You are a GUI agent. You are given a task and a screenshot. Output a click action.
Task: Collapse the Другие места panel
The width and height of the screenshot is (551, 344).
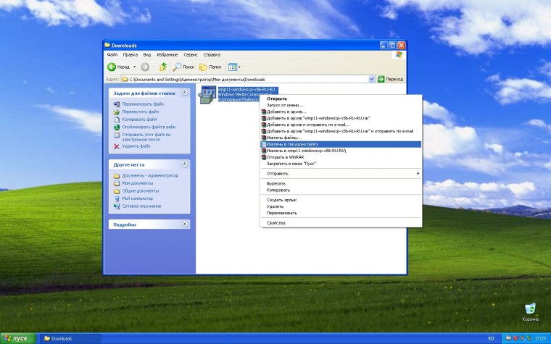pos(184,164)
